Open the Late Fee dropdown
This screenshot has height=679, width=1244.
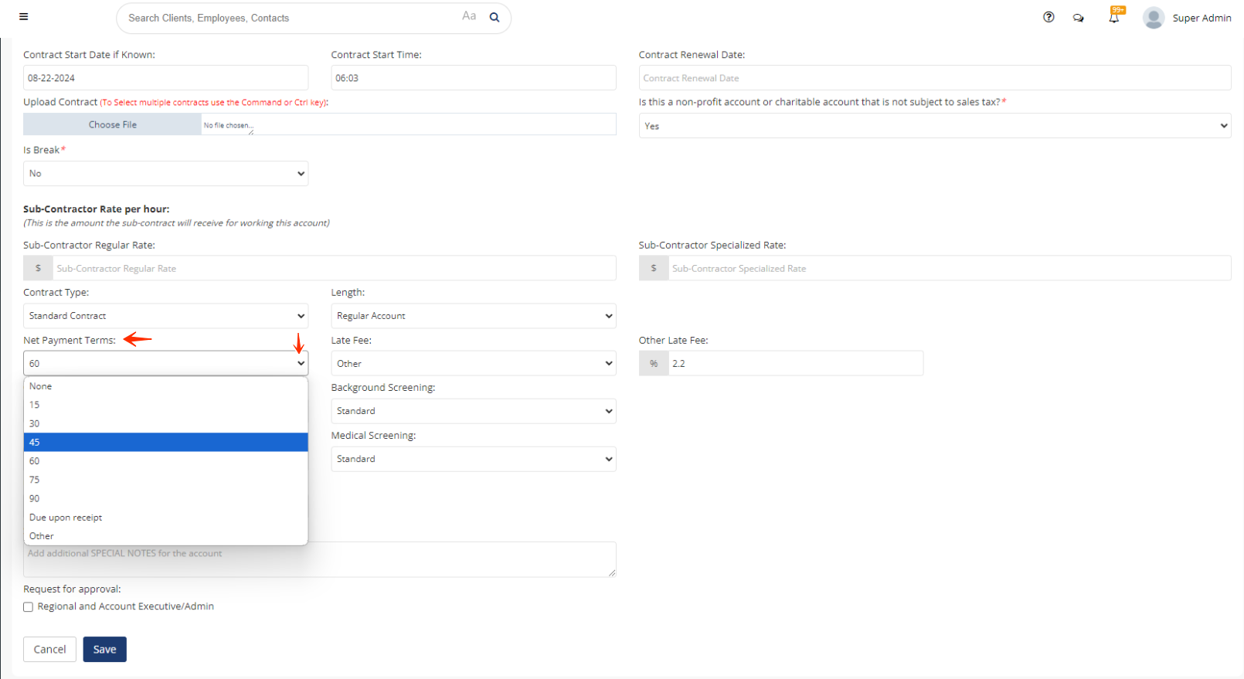tap(473, 364)
